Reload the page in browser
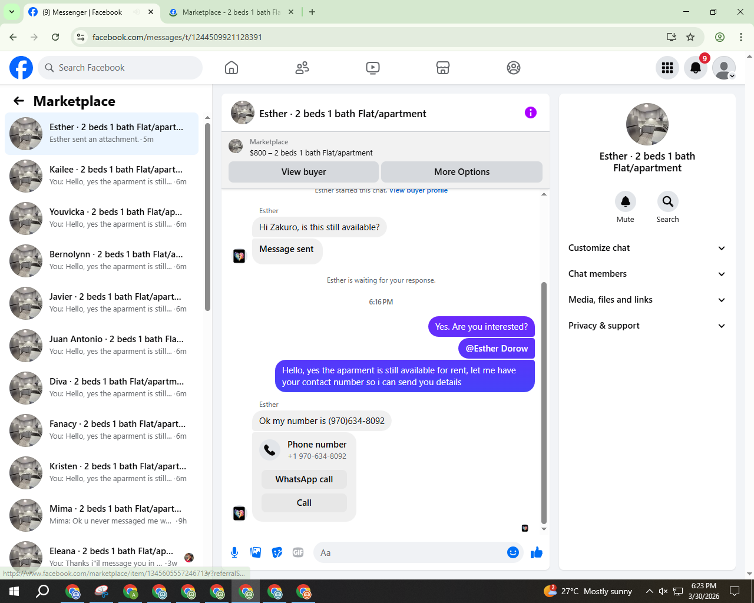The height and width of the screenshot is (603, 754). pos(55,37)
